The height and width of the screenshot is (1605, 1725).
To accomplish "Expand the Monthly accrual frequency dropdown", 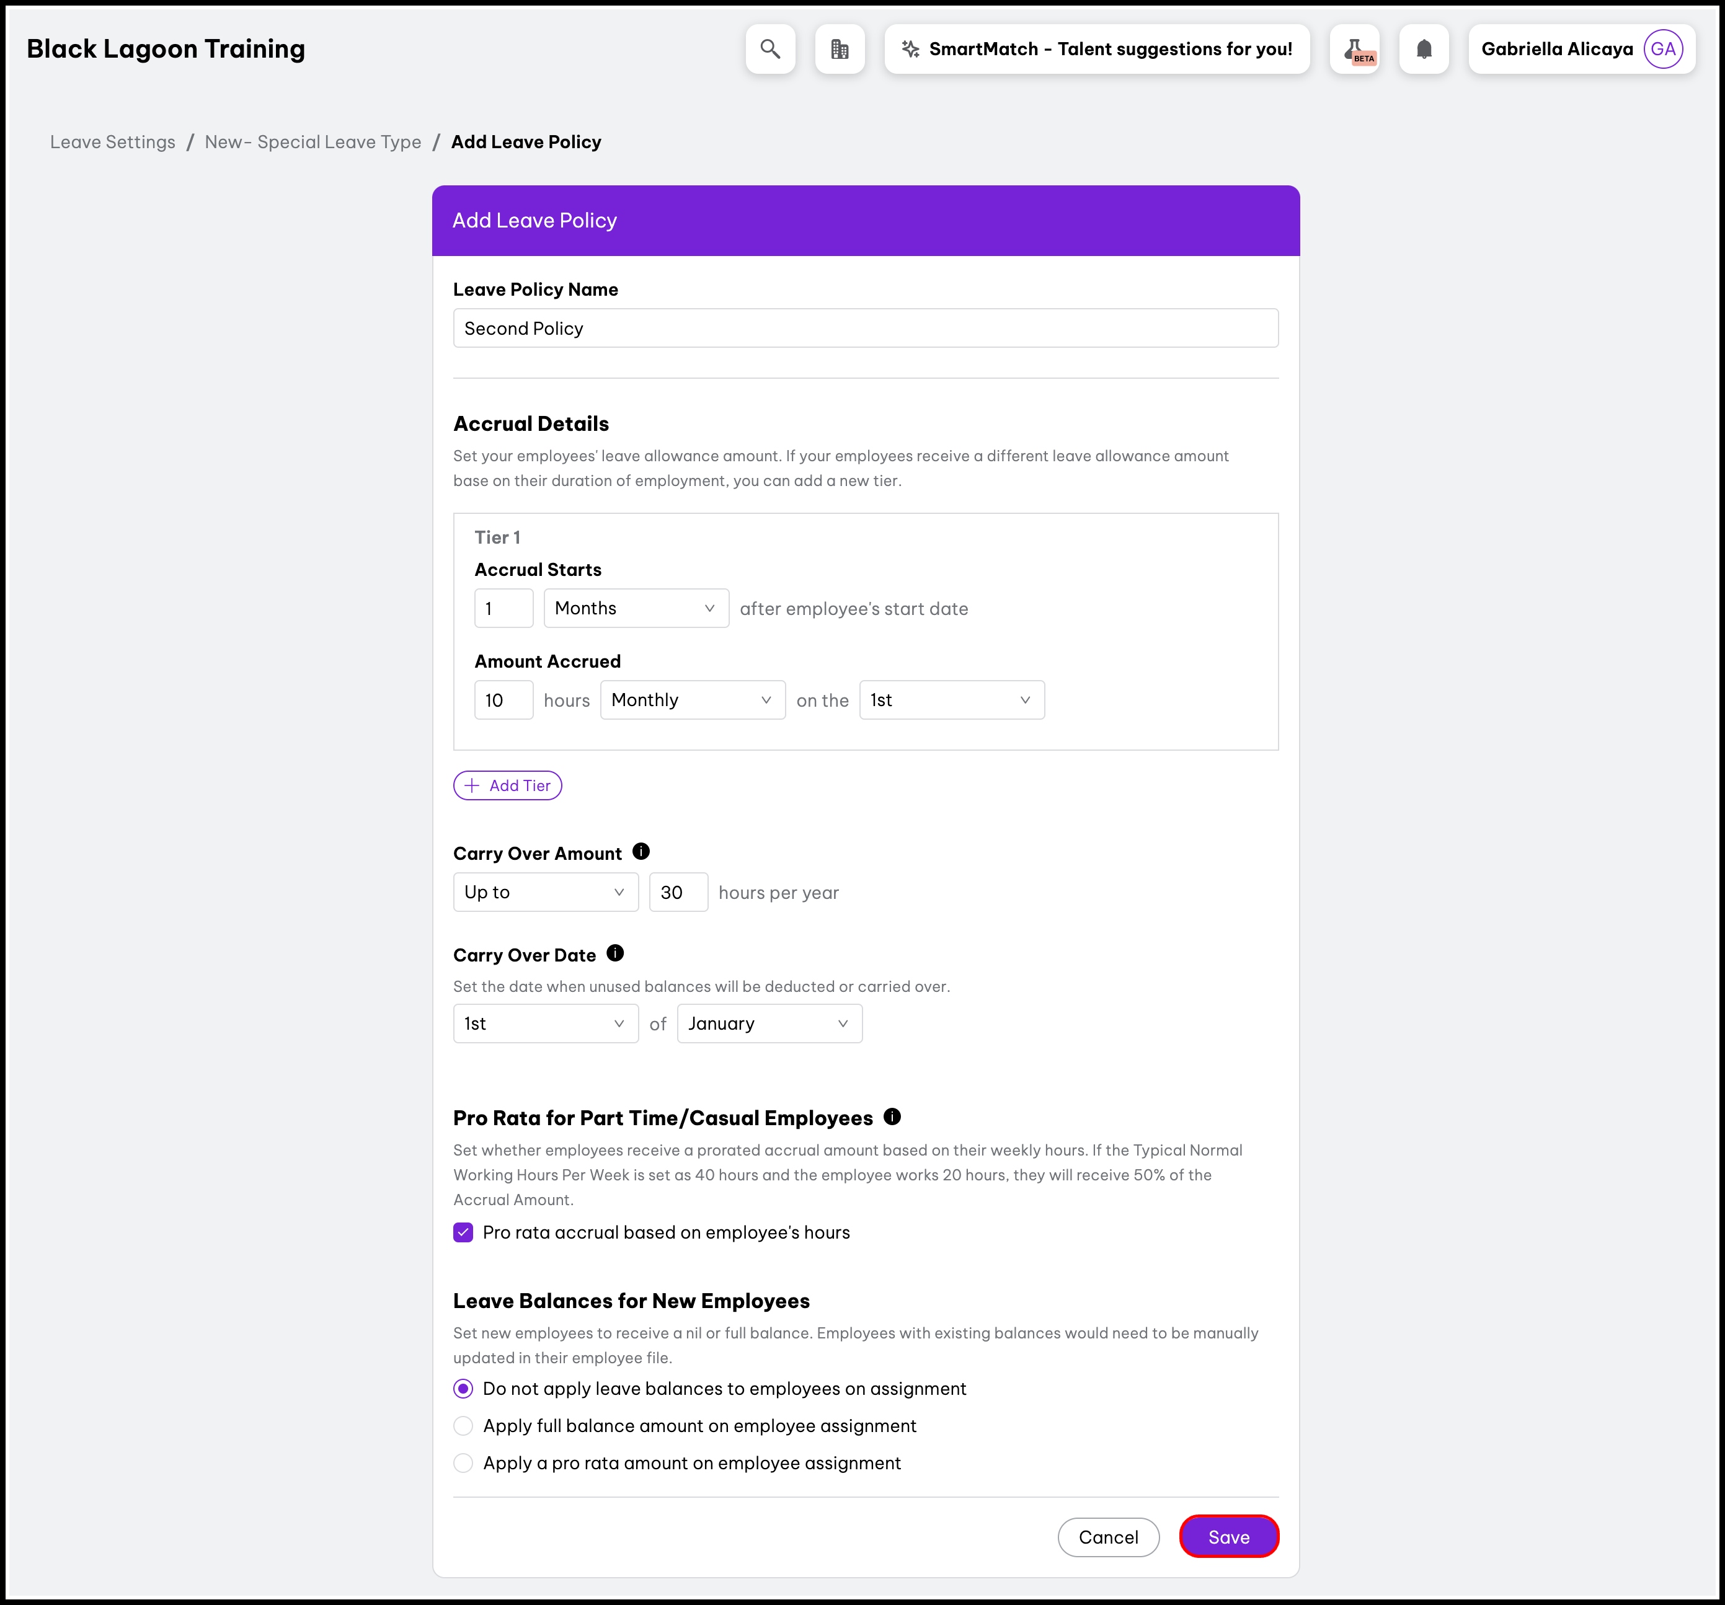I will (693, 700).
